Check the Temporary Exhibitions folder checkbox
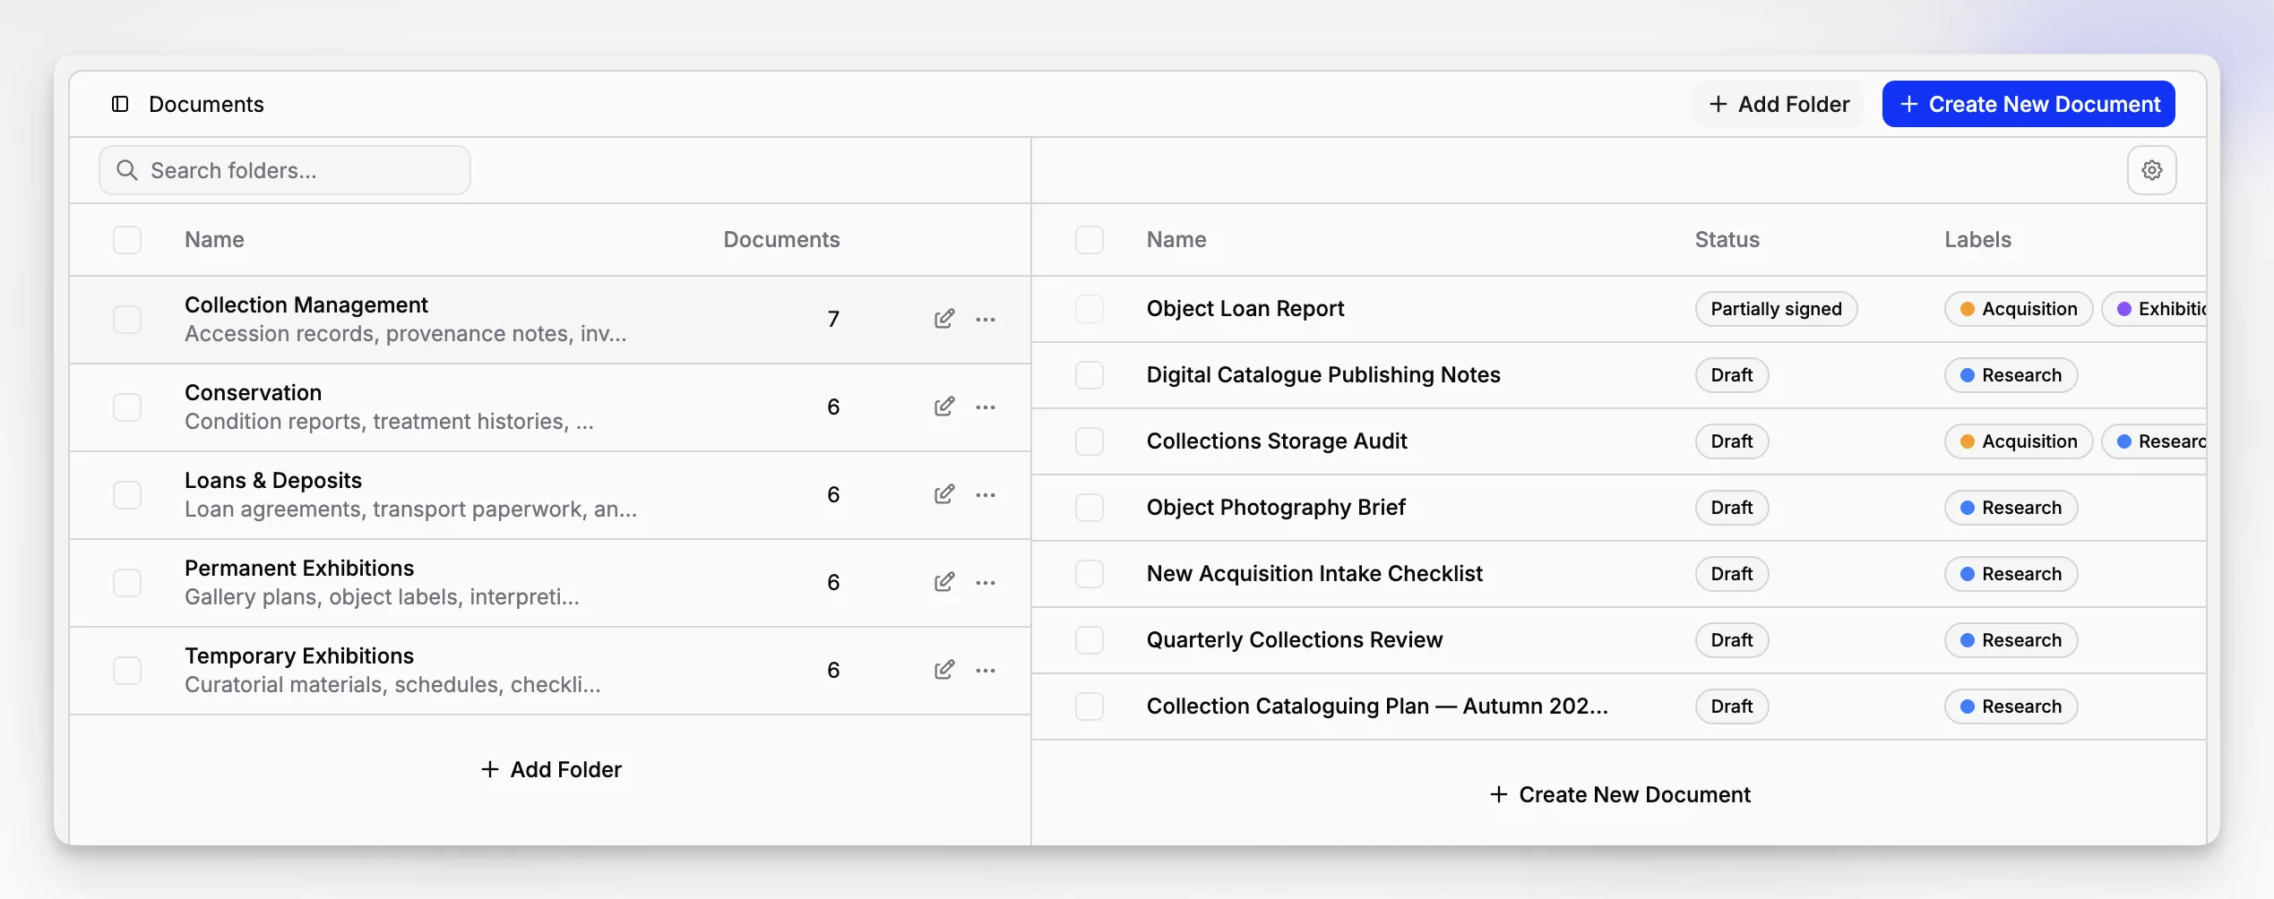This screenshot has width=2274, height=899. [x=127, y=671]
